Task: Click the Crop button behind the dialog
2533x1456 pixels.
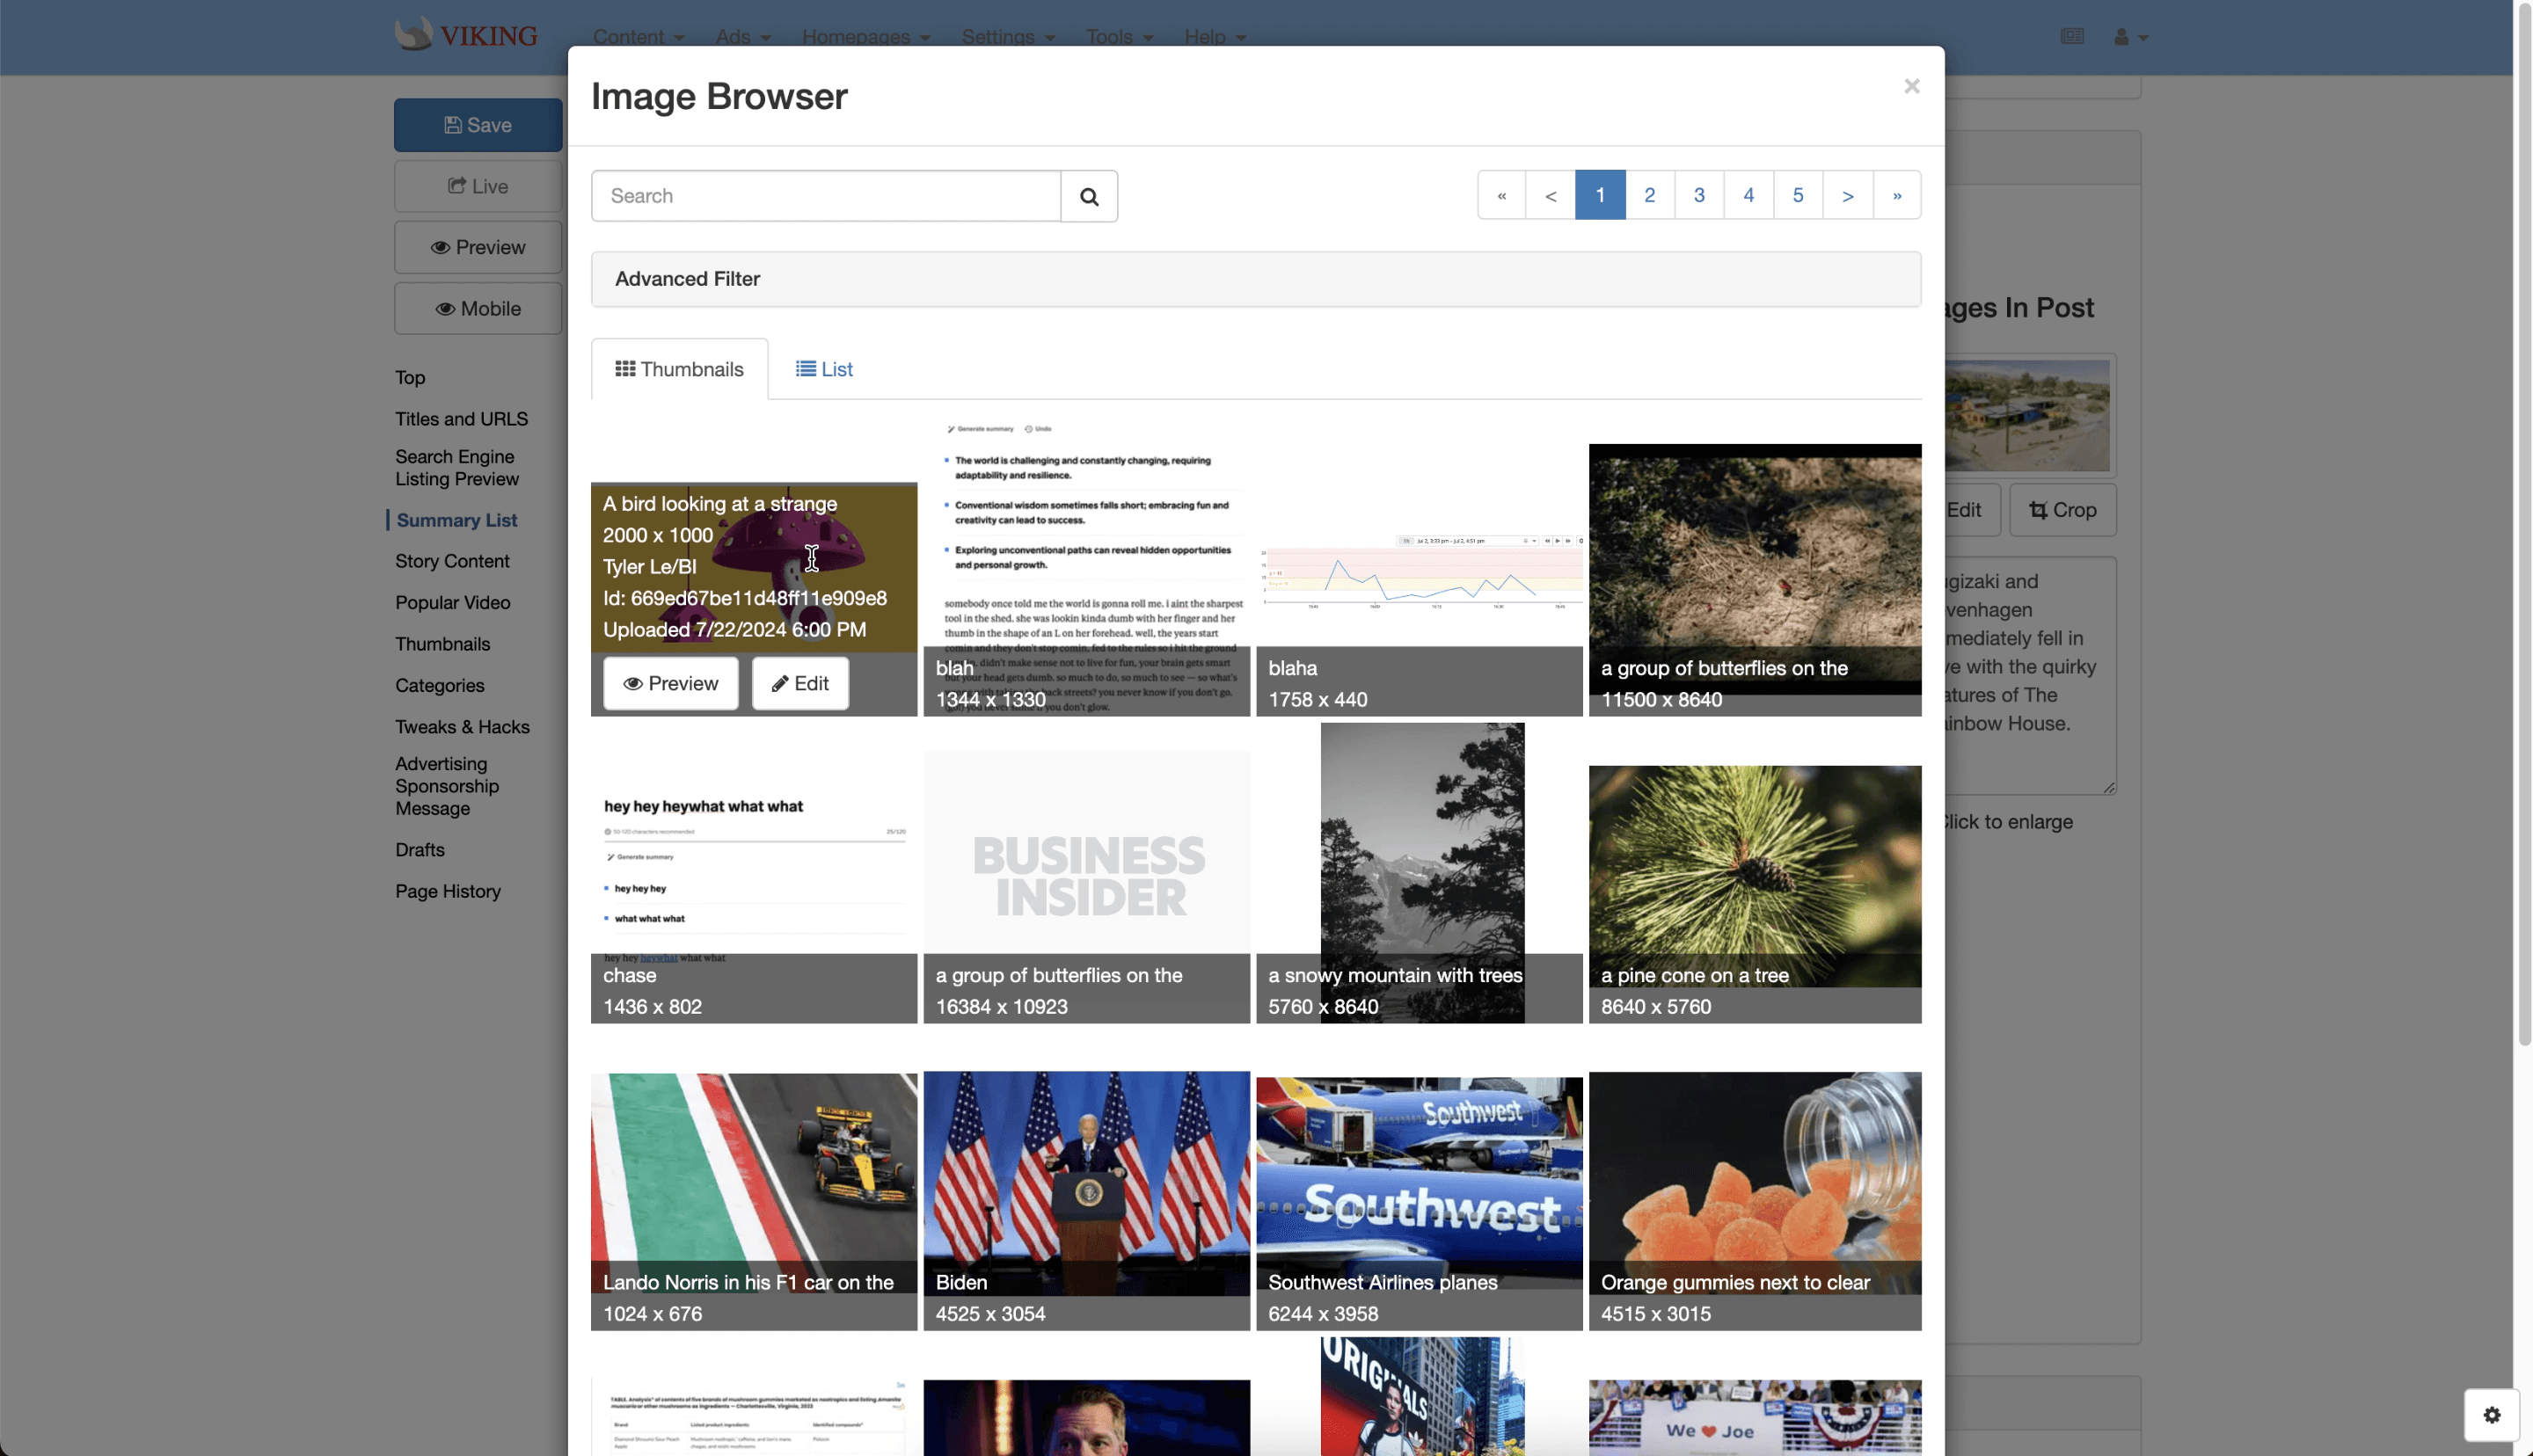Action: (x=2062, y=510)
